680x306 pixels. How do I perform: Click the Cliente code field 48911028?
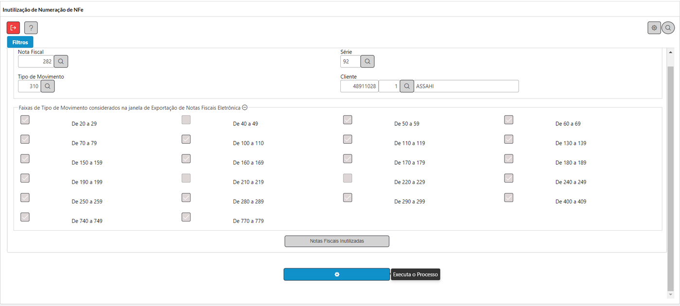[359, 86]
